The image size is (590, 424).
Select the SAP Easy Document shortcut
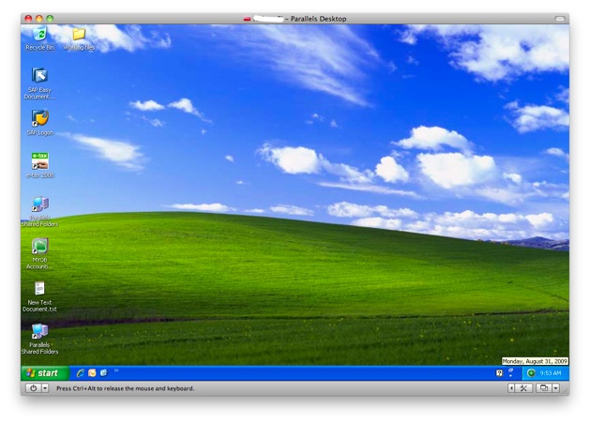click(x=39, y=83)
